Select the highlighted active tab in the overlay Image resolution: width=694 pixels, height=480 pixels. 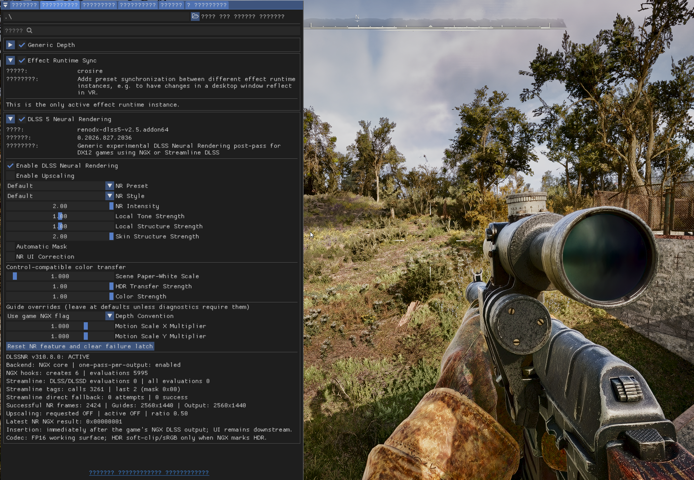pos(60,5)
